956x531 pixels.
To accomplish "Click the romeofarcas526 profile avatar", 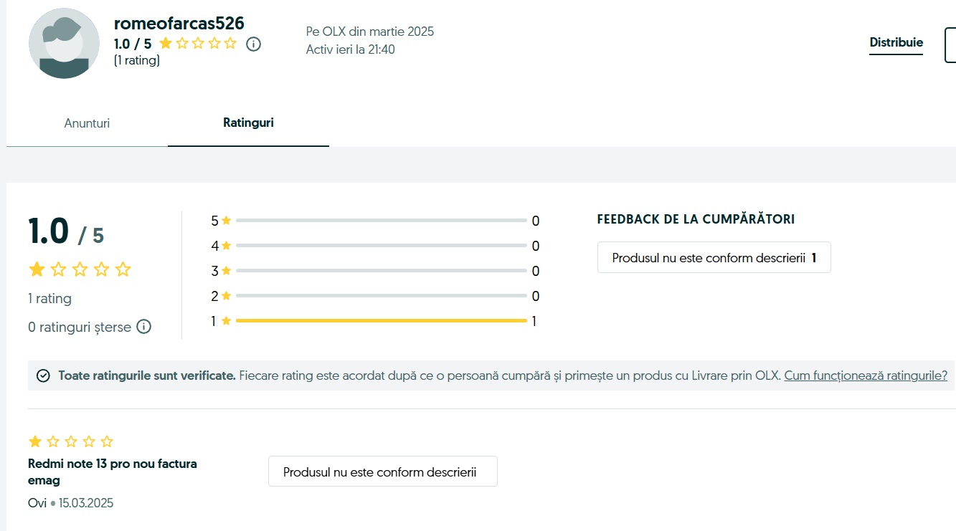I will [x=64, y=43].
